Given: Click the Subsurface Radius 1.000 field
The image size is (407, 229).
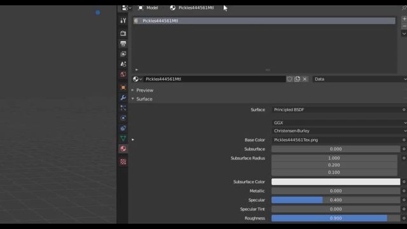Looking at the screenshot, I should click(x=335, y=158).
